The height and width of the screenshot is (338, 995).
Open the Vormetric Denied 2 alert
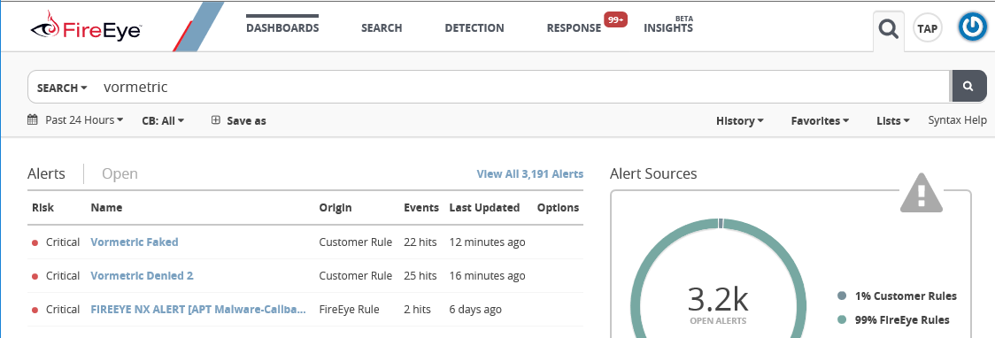tap(143, 275)
